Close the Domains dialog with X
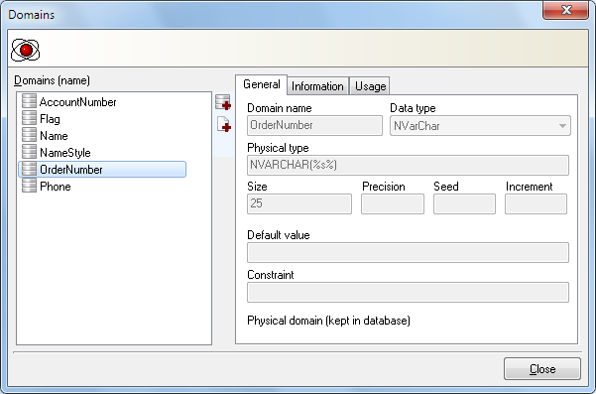 point(565,10)
